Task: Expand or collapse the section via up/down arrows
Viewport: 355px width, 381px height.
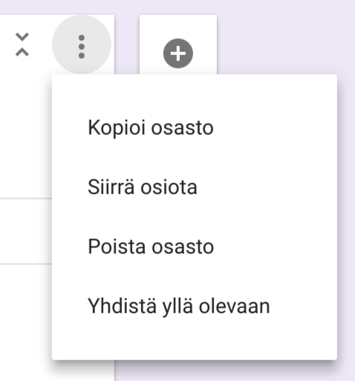Action: point(22,45)
